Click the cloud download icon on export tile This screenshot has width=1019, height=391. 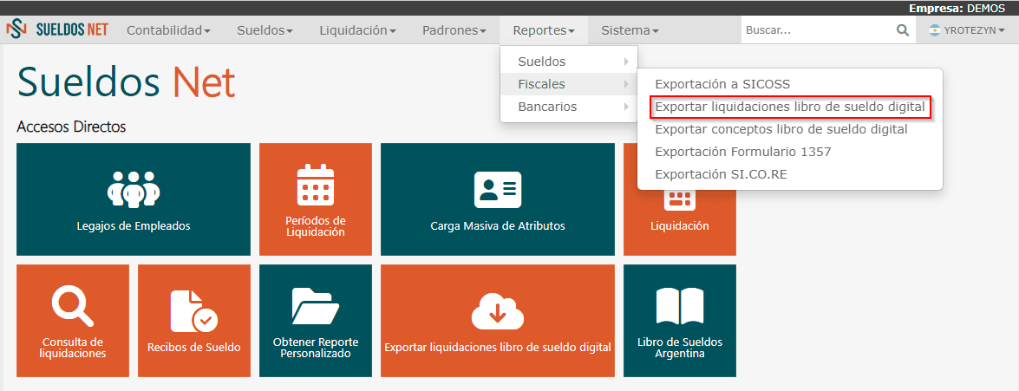(x=498, y=311)
